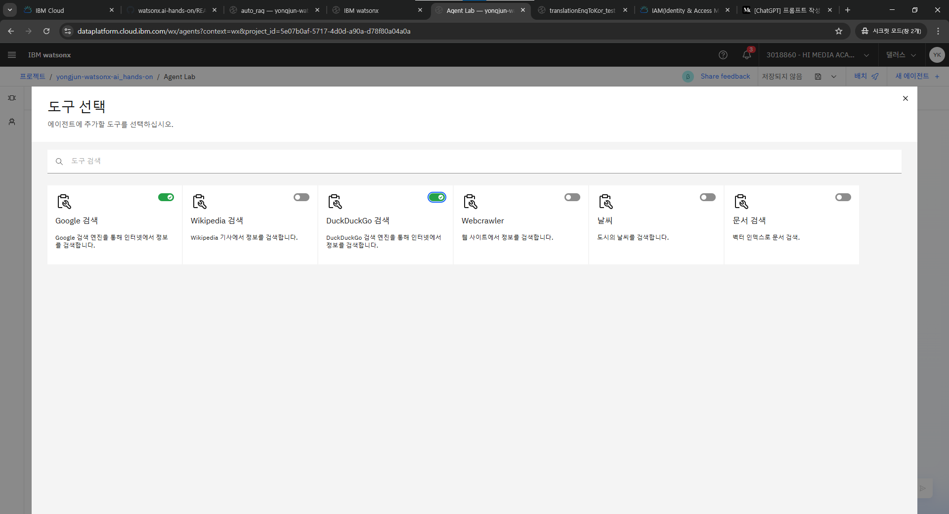Switch to the watsonx.ai-hands-on tab

[171, 10]
